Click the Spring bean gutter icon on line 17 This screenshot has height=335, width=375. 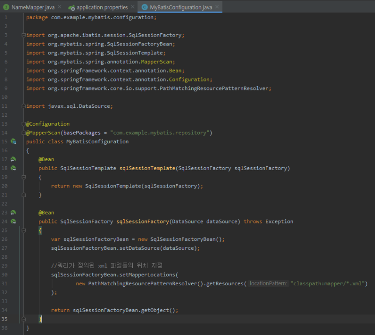tap(13, 159)
